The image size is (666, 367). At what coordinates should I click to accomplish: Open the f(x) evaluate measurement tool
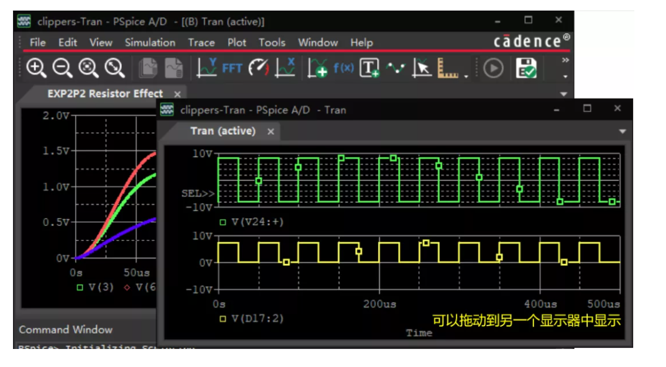[344, 68]
